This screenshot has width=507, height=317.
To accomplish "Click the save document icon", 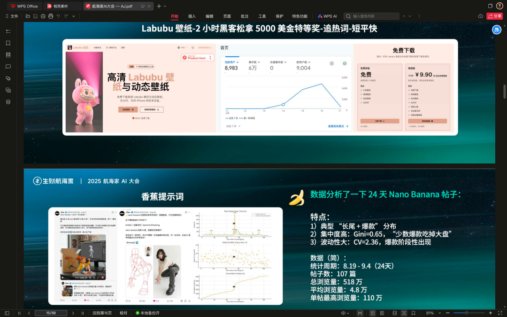I will [x=36, y=16].
